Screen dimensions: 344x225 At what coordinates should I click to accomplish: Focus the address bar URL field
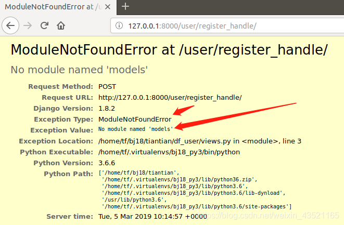[228, 26]
